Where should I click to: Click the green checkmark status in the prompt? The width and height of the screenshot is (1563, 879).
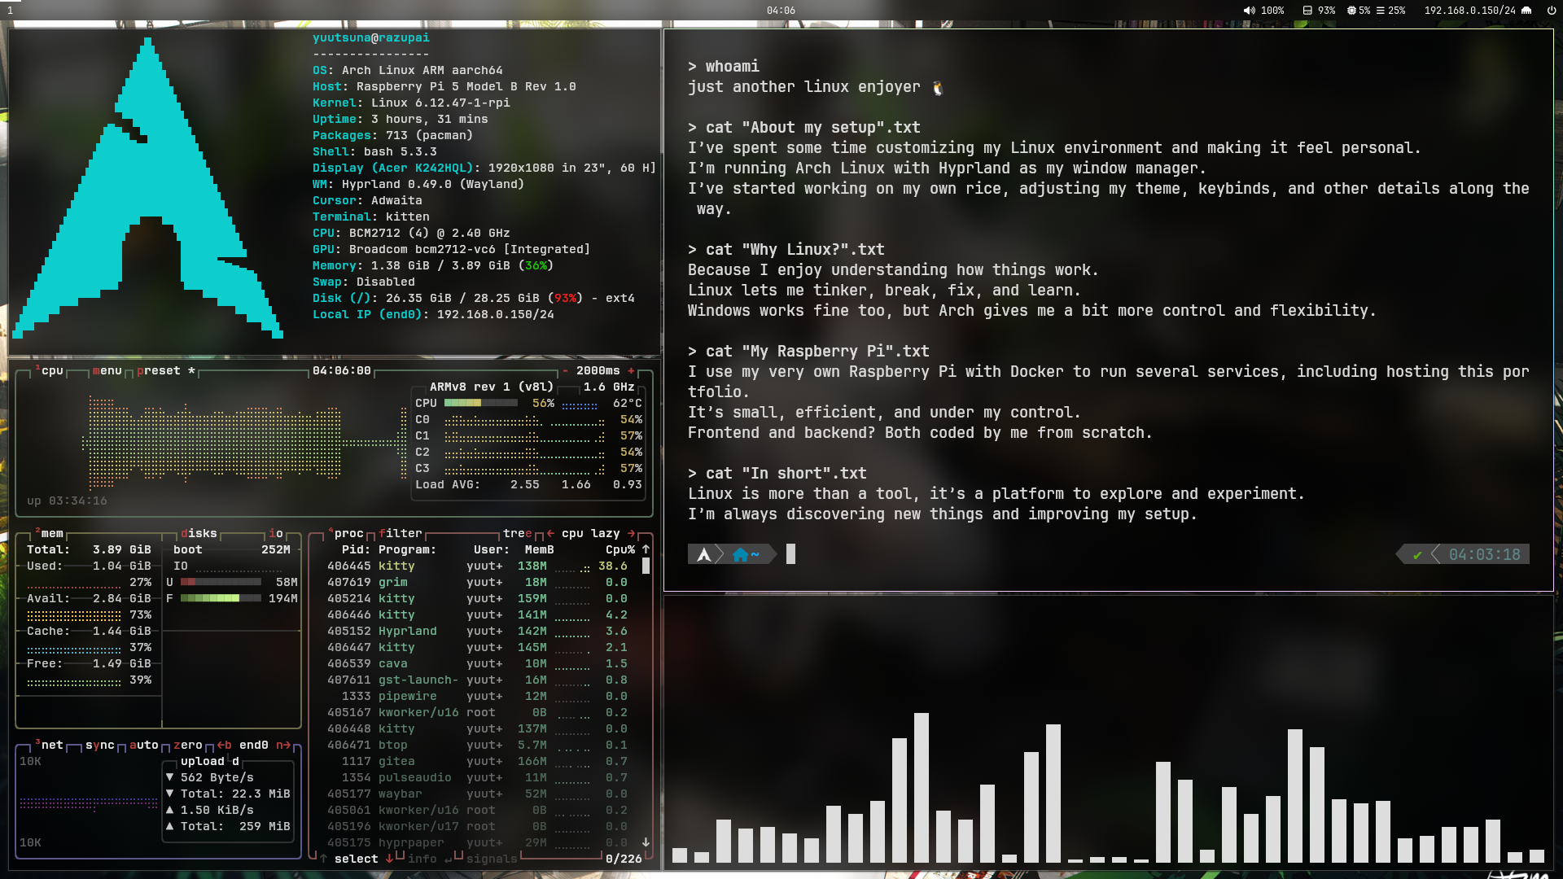tap(1417, 555)
